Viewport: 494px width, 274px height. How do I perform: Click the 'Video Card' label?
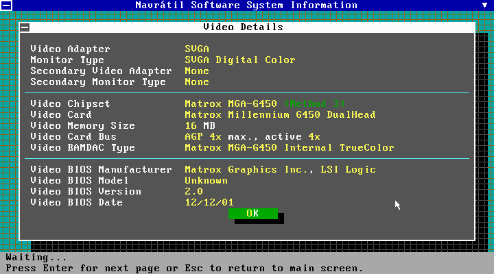point(61,115)
